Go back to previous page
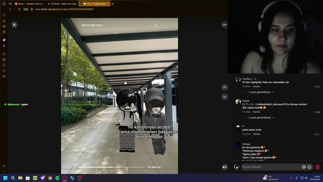 10,9
